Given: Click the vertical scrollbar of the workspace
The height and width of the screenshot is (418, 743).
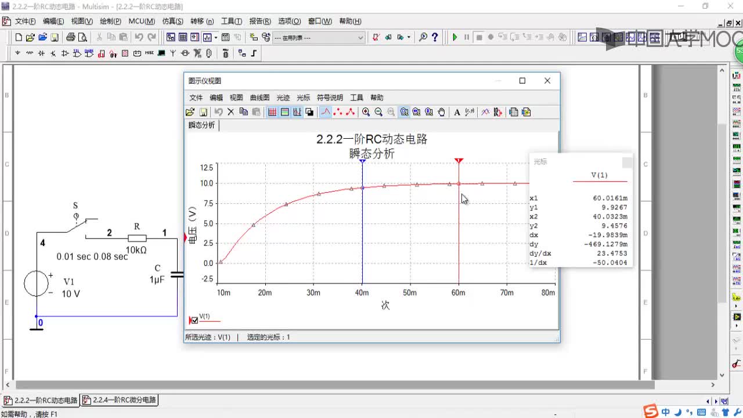Looking at the screenshot, I should [722, 212].
